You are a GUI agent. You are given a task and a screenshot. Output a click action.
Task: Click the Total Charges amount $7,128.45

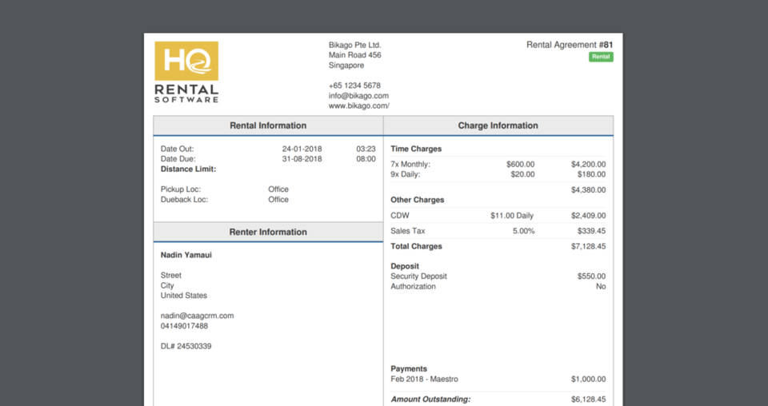[x=588, y=246]
